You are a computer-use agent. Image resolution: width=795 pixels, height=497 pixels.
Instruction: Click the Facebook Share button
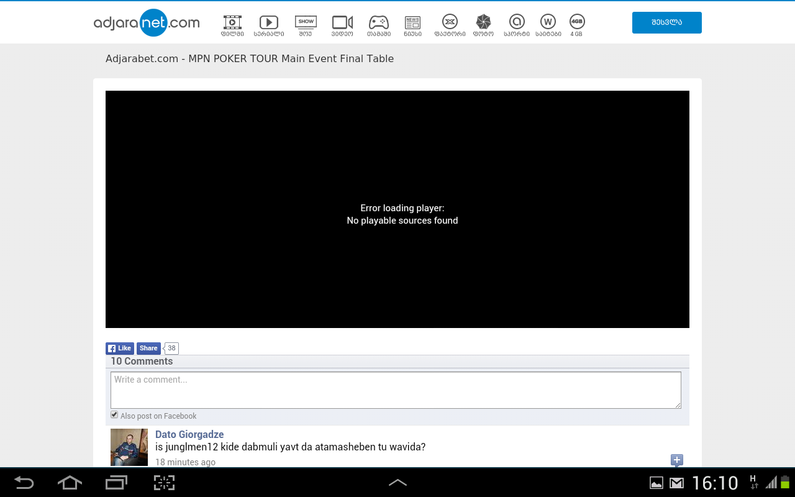[x=148, y=348]
